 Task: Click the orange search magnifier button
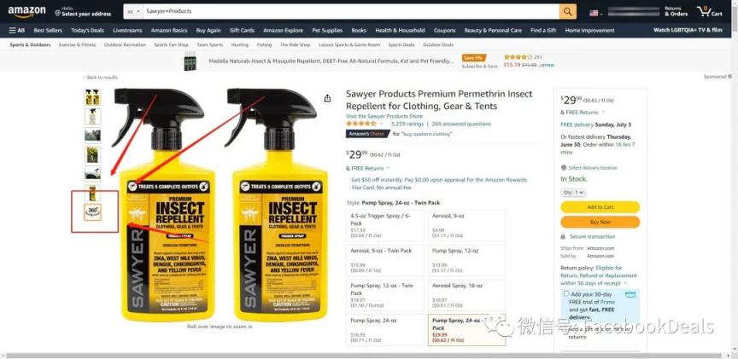coord(568,11)
